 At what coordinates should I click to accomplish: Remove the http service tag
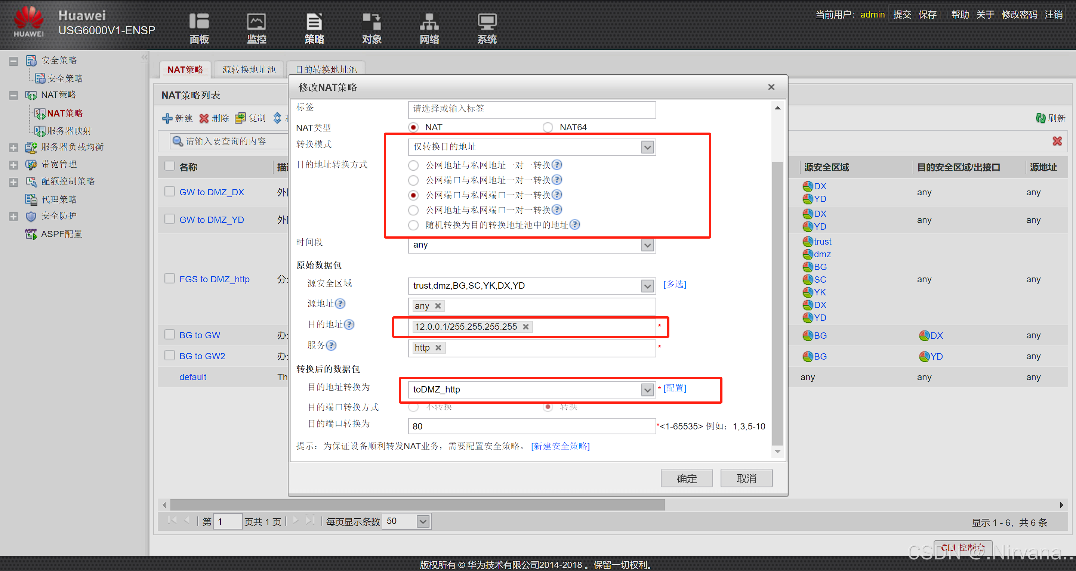438,348
